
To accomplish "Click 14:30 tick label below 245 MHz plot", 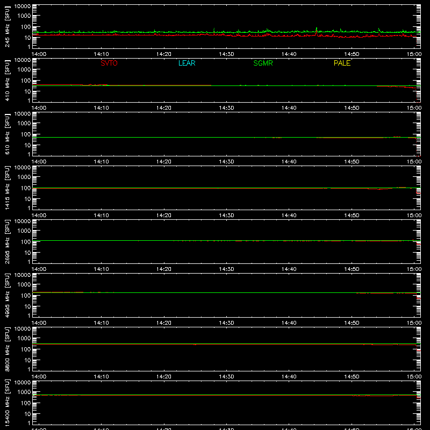I will point(226,54).
